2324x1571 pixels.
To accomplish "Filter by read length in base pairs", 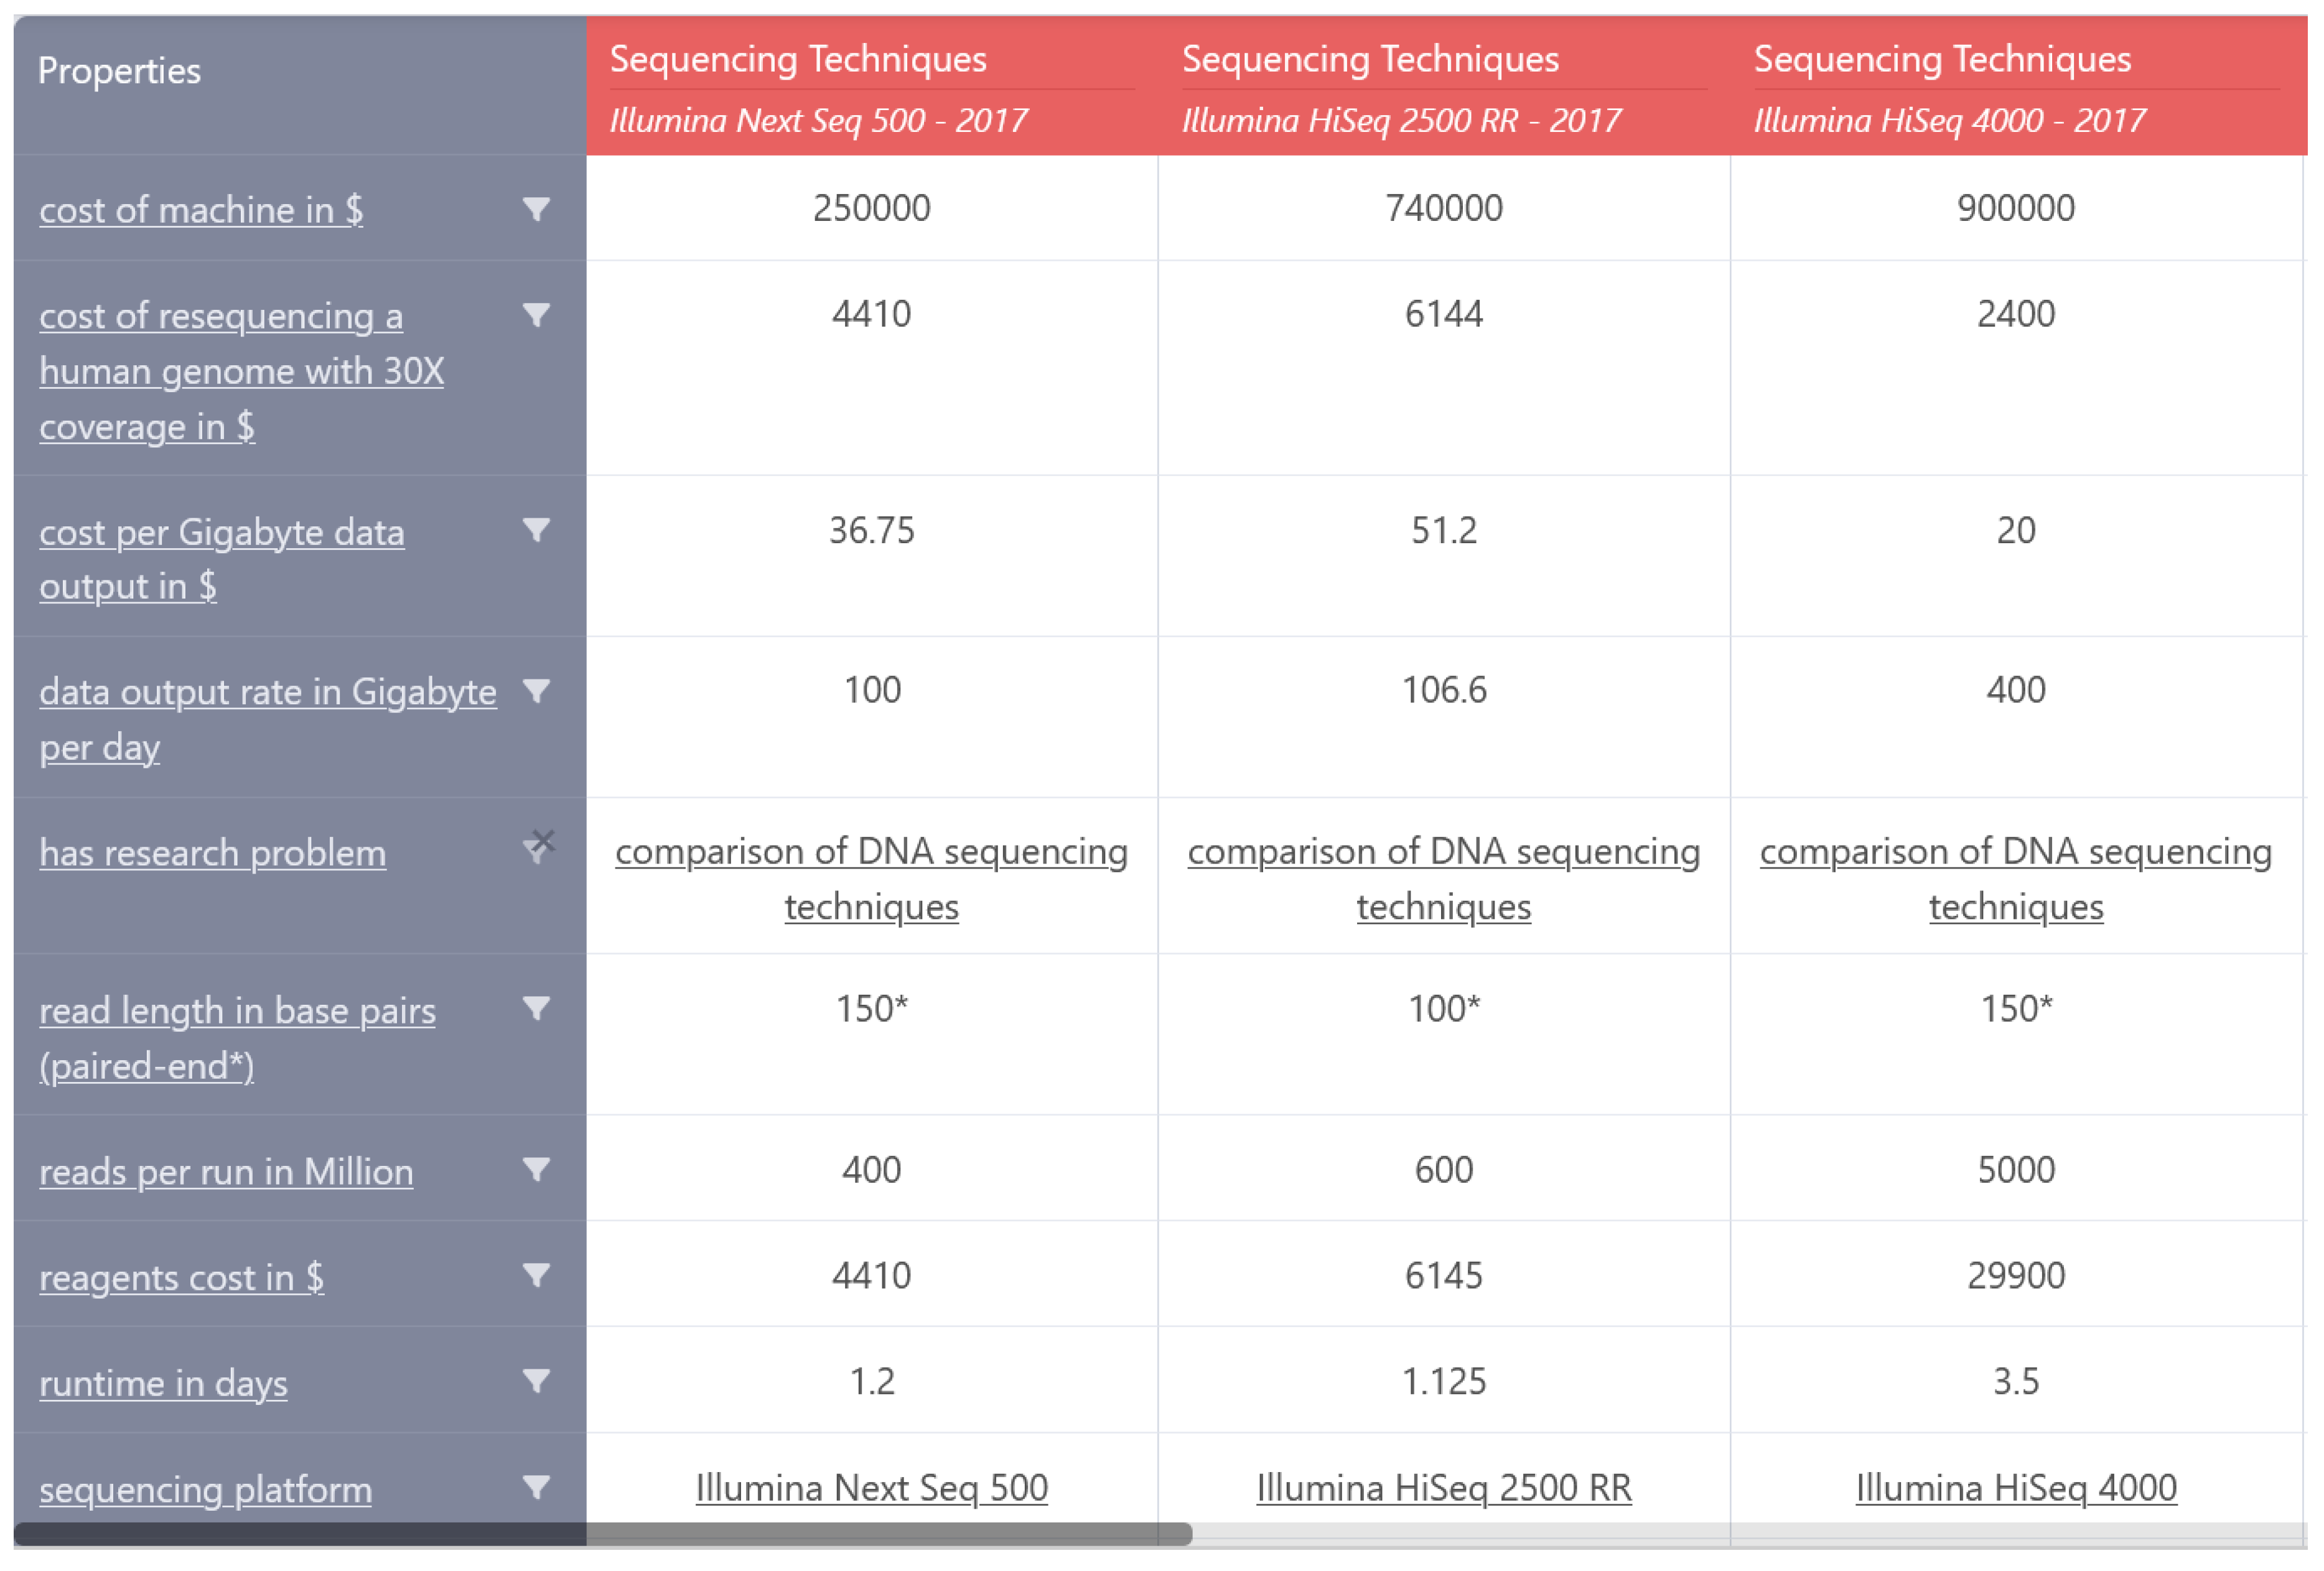I will point(536,1008).
